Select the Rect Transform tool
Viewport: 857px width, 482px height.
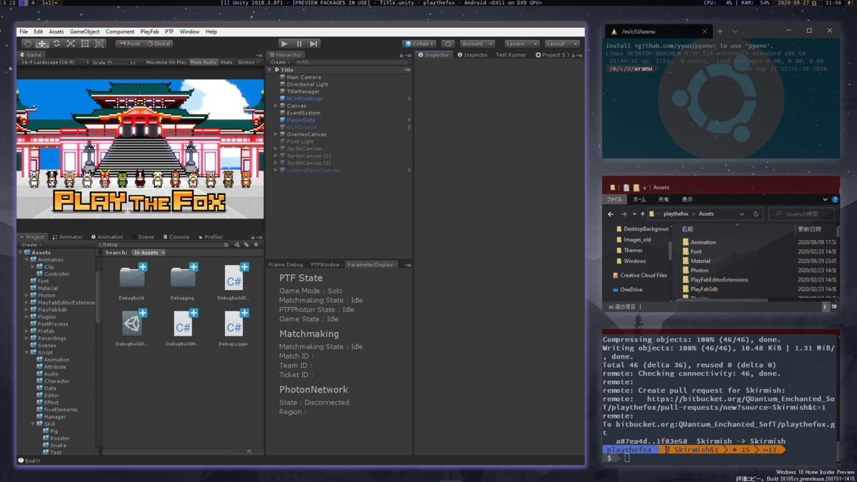pos(85,44)
